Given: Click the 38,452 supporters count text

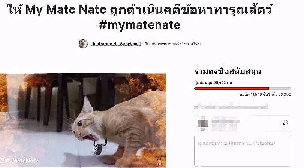Looking at the screenshot, I should pyautogui.click(x=213, y=83).
